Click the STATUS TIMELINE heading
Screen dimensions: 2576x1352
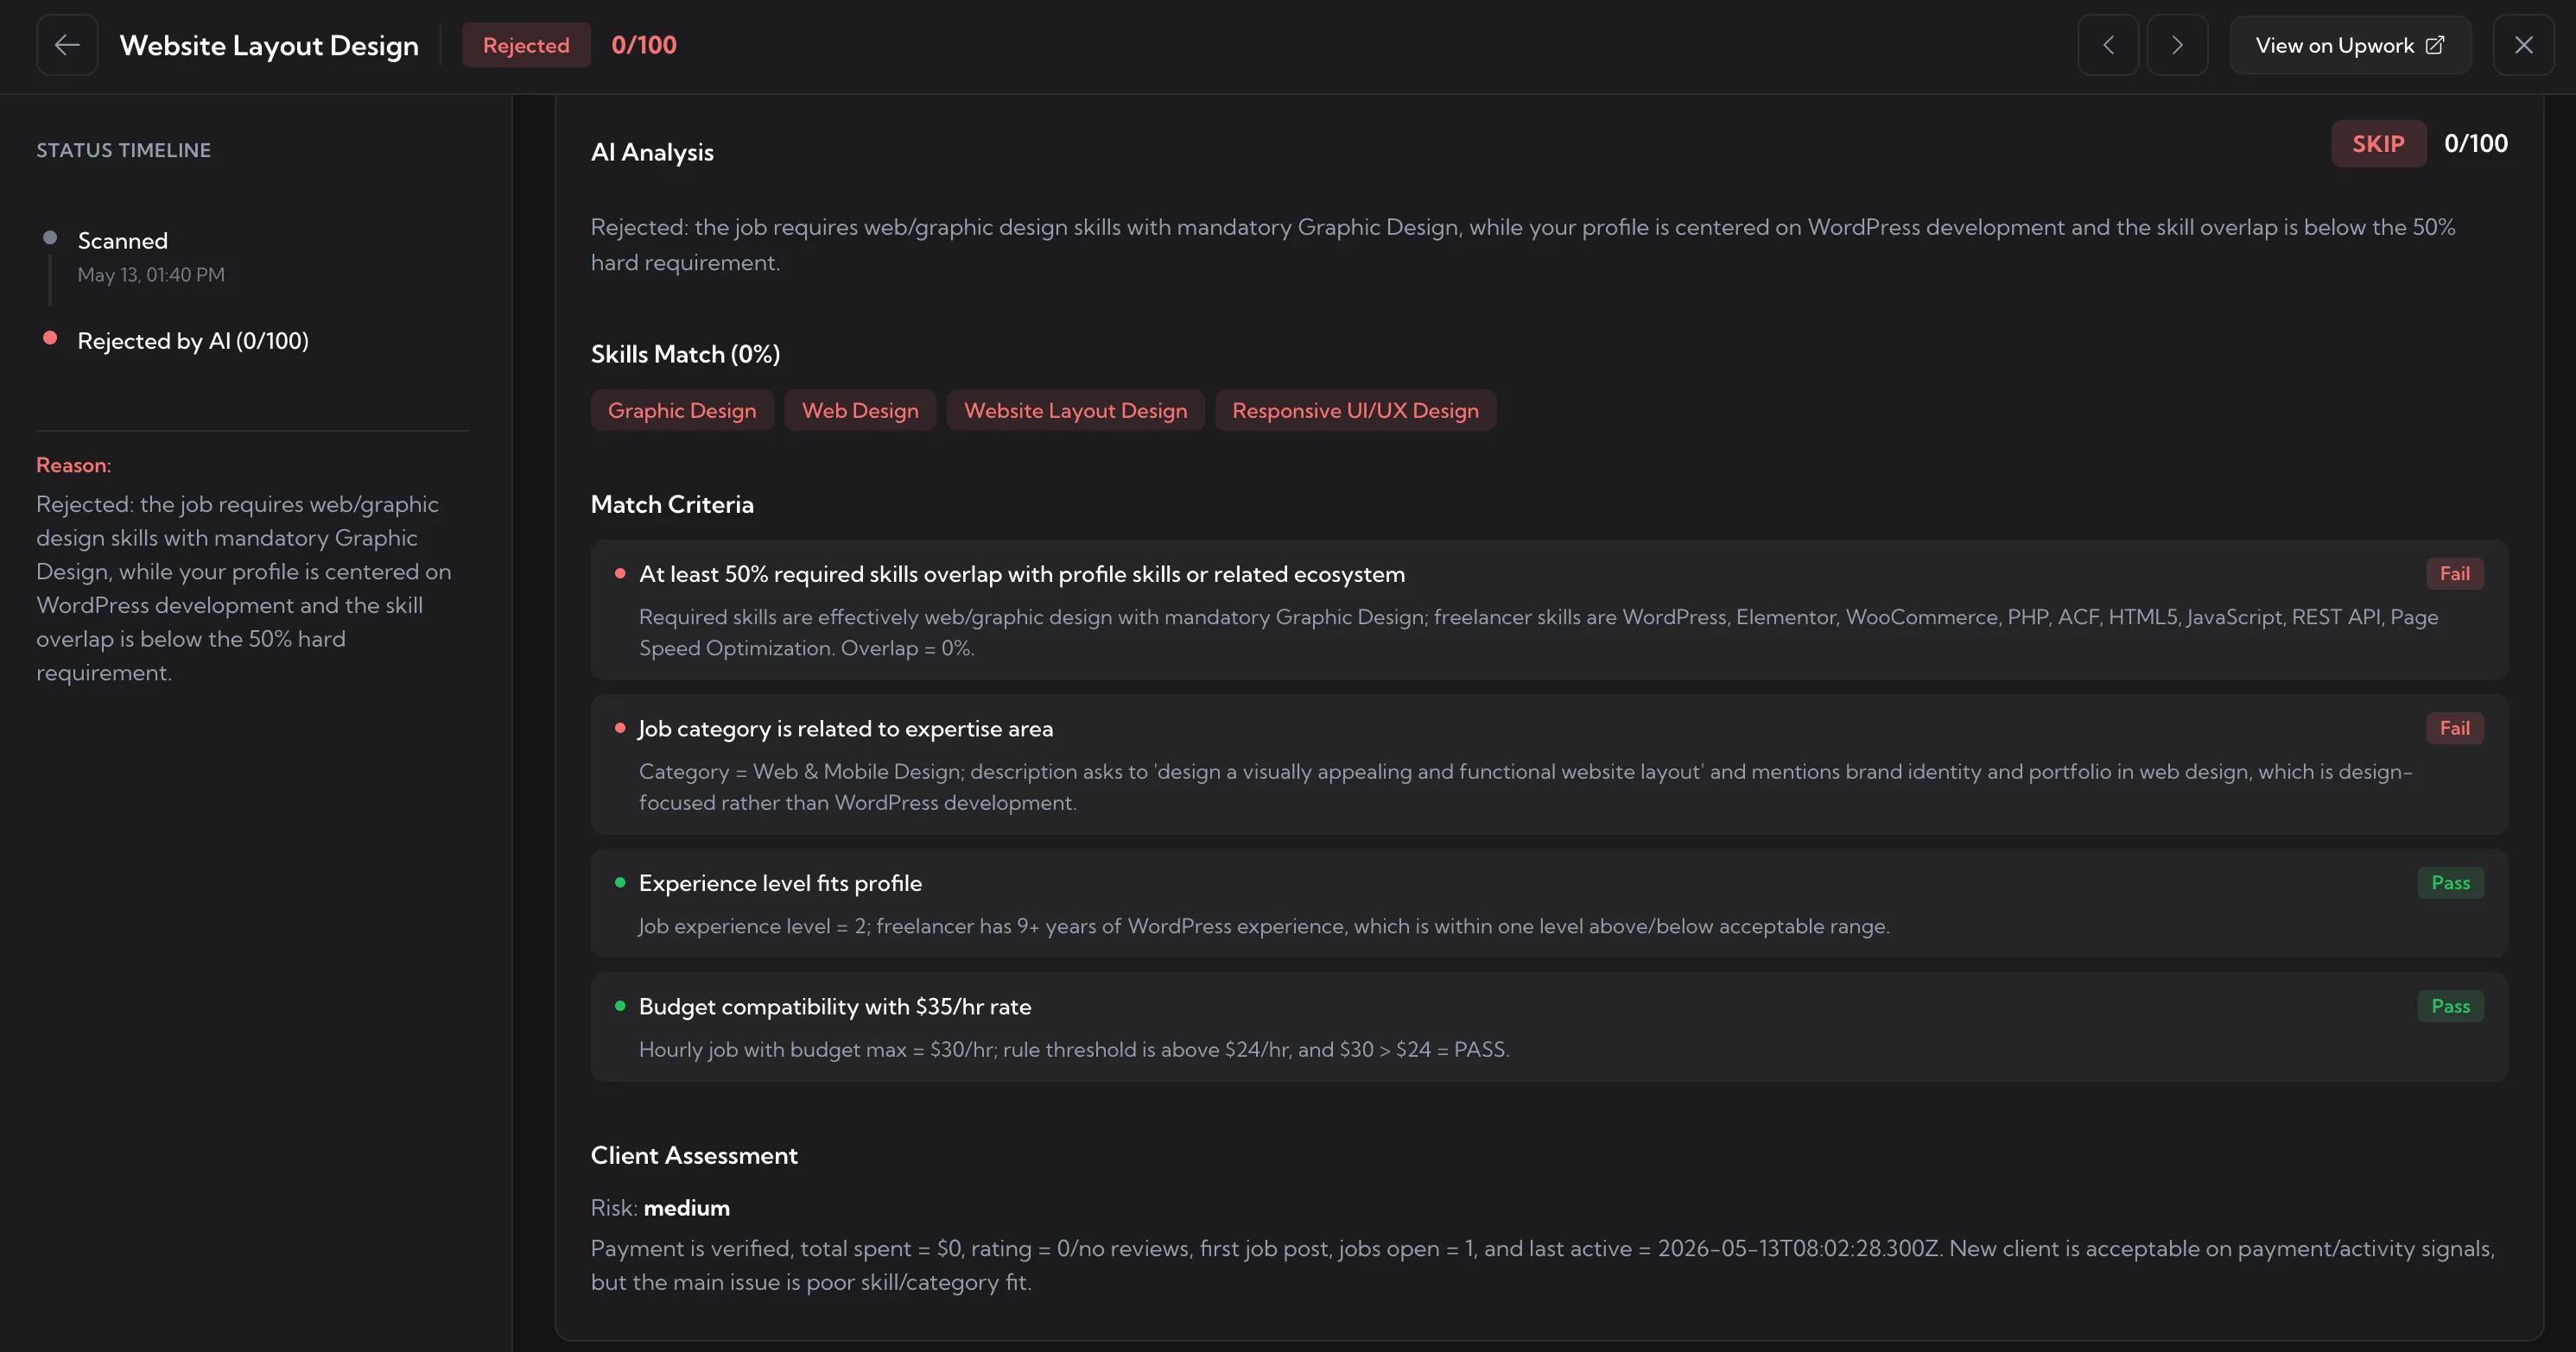pos(124,150)
